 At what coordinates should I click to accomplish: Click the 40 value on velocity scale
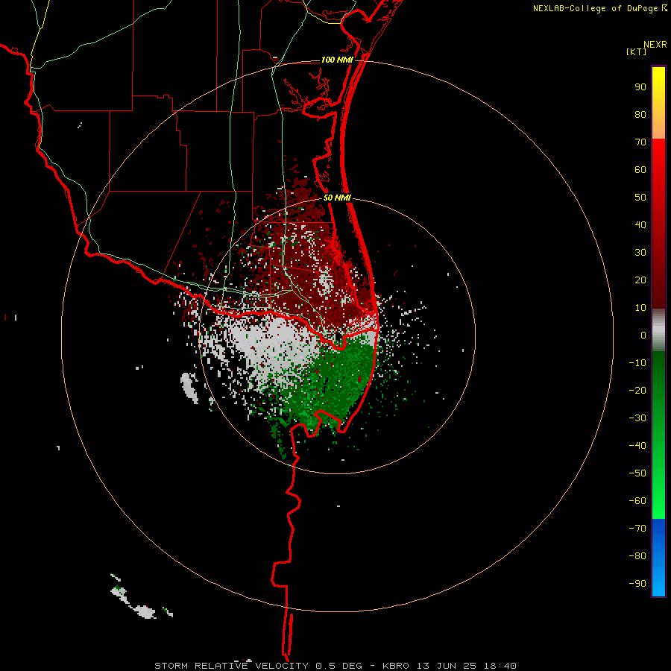click(640, 224)
